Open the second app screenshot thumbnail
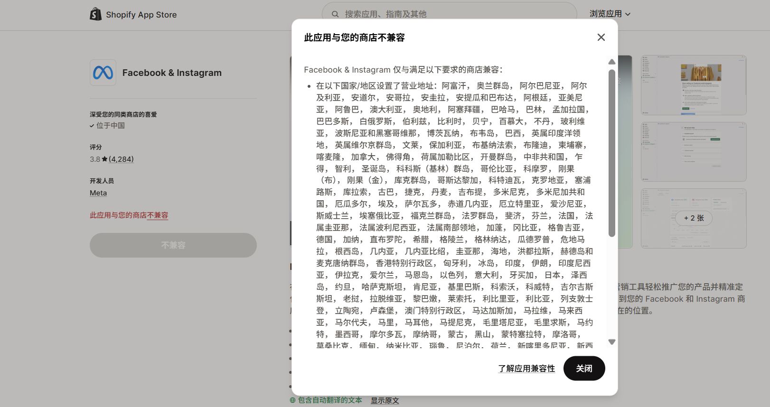The width and height of the screenshot is (770, 407). [x=694, y=152]
